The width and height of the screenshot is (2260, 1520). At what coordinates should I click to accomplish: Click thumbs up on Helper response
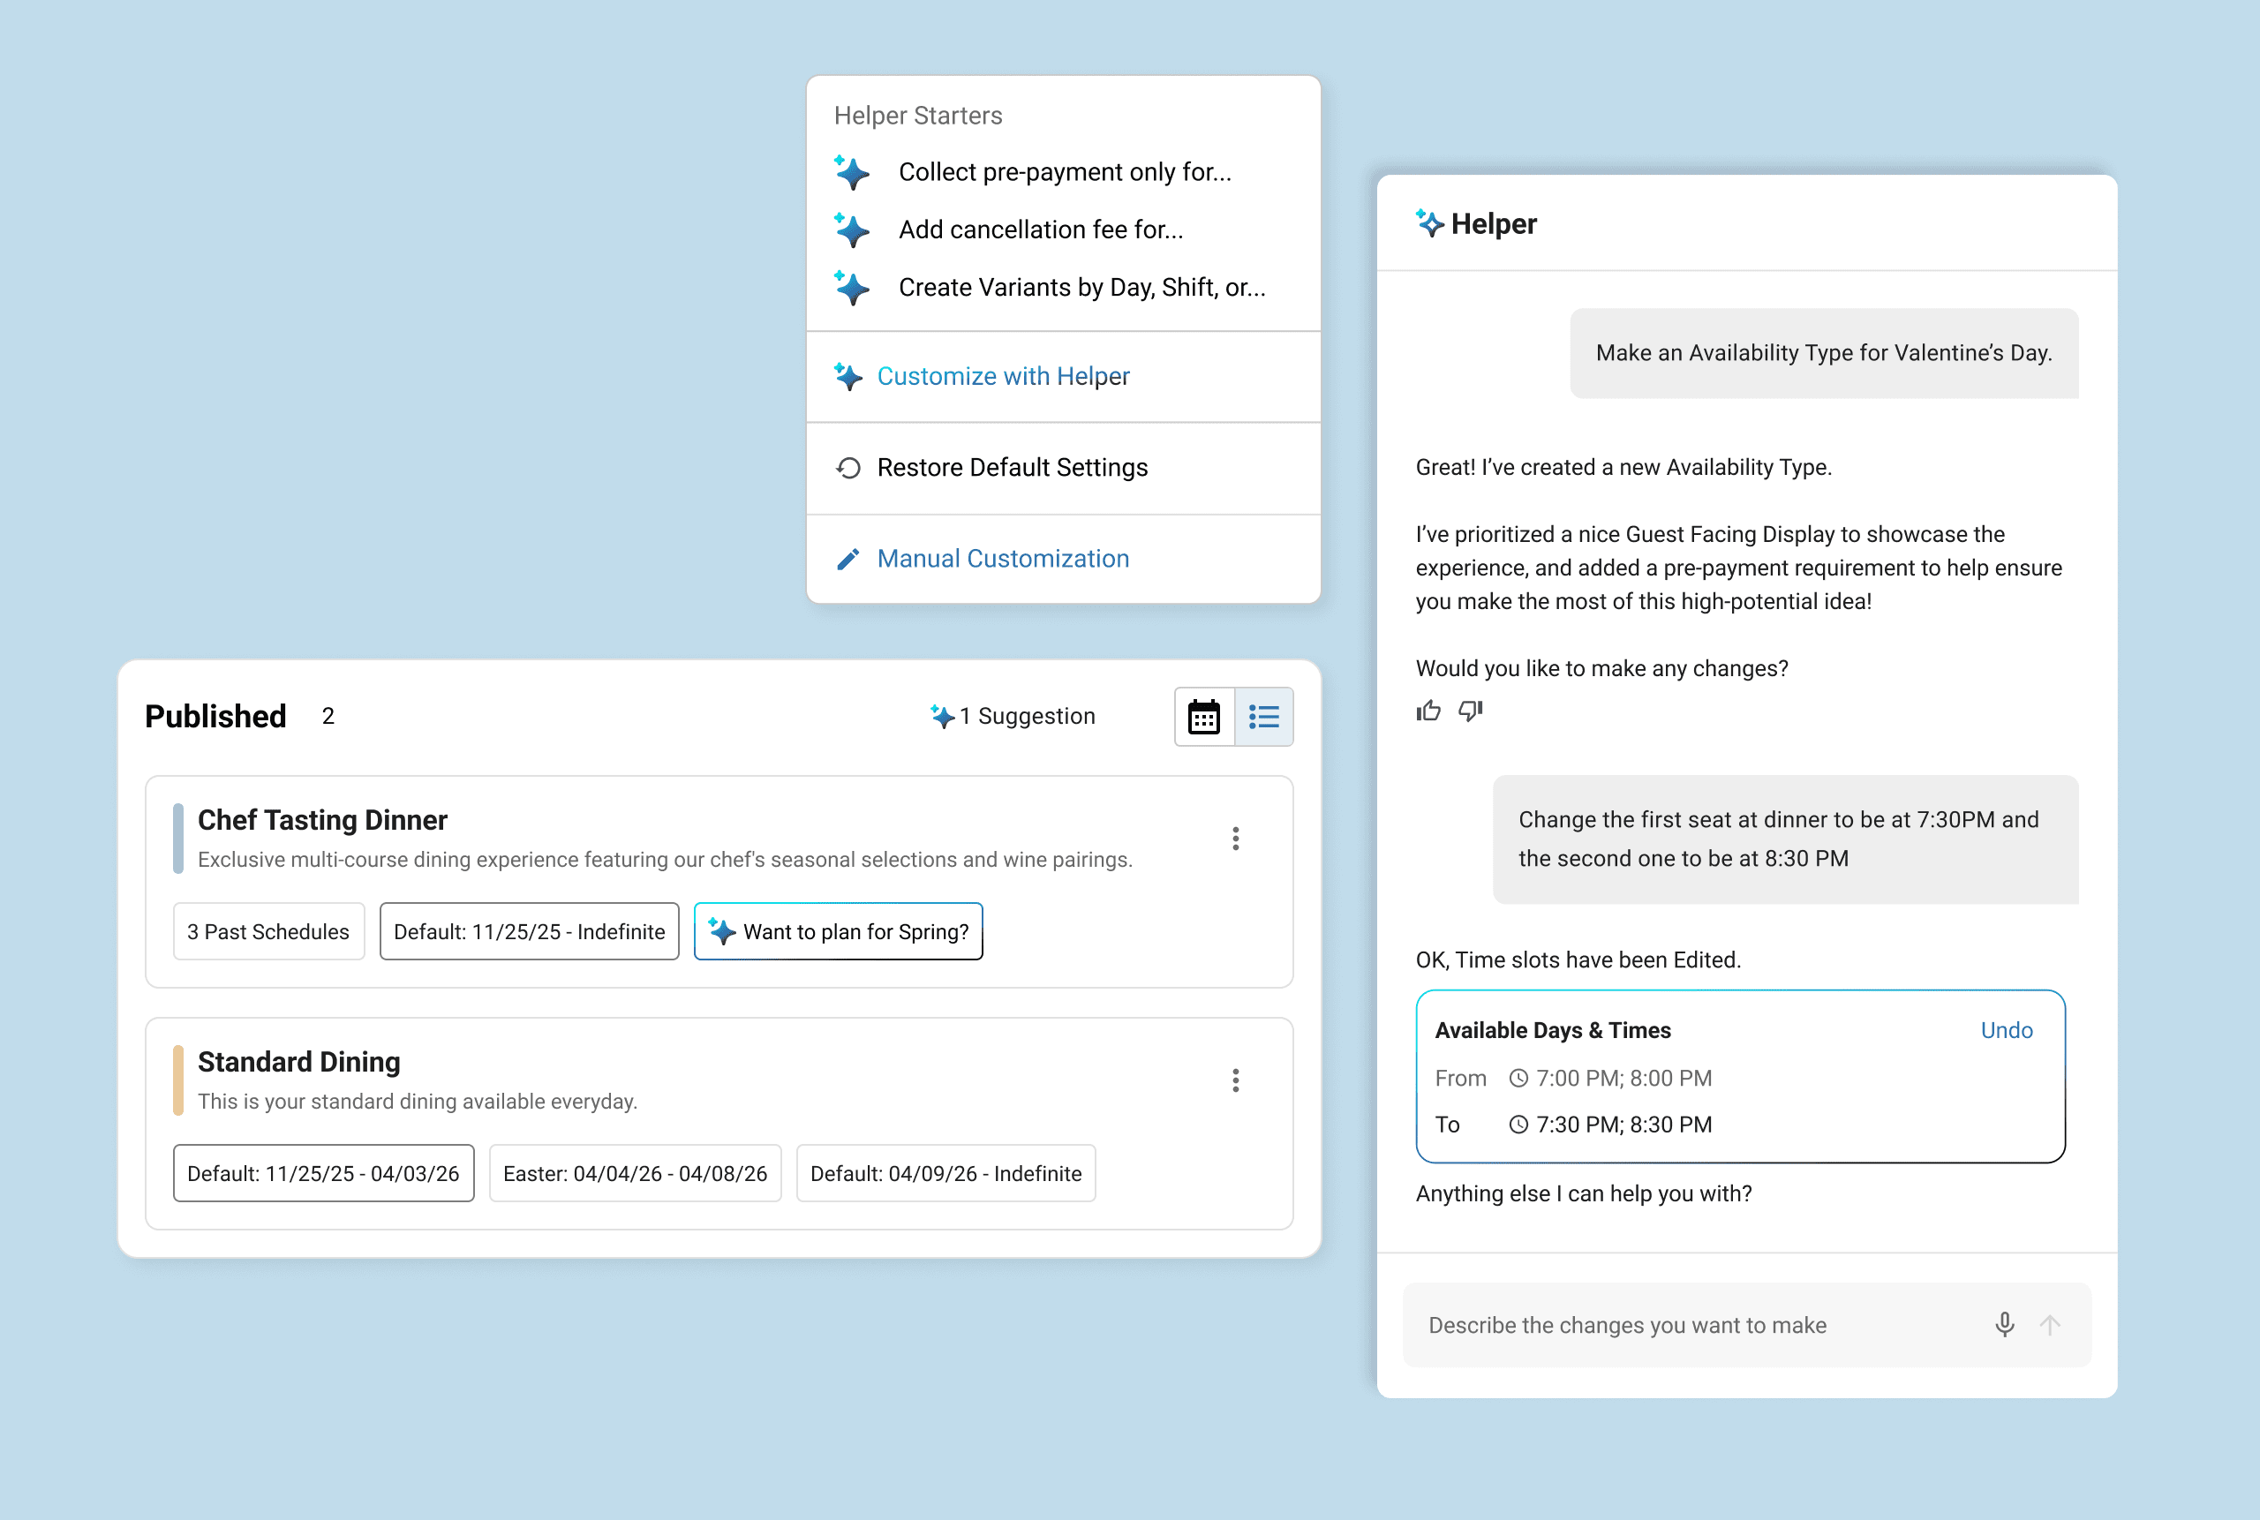pos(1428,711)
